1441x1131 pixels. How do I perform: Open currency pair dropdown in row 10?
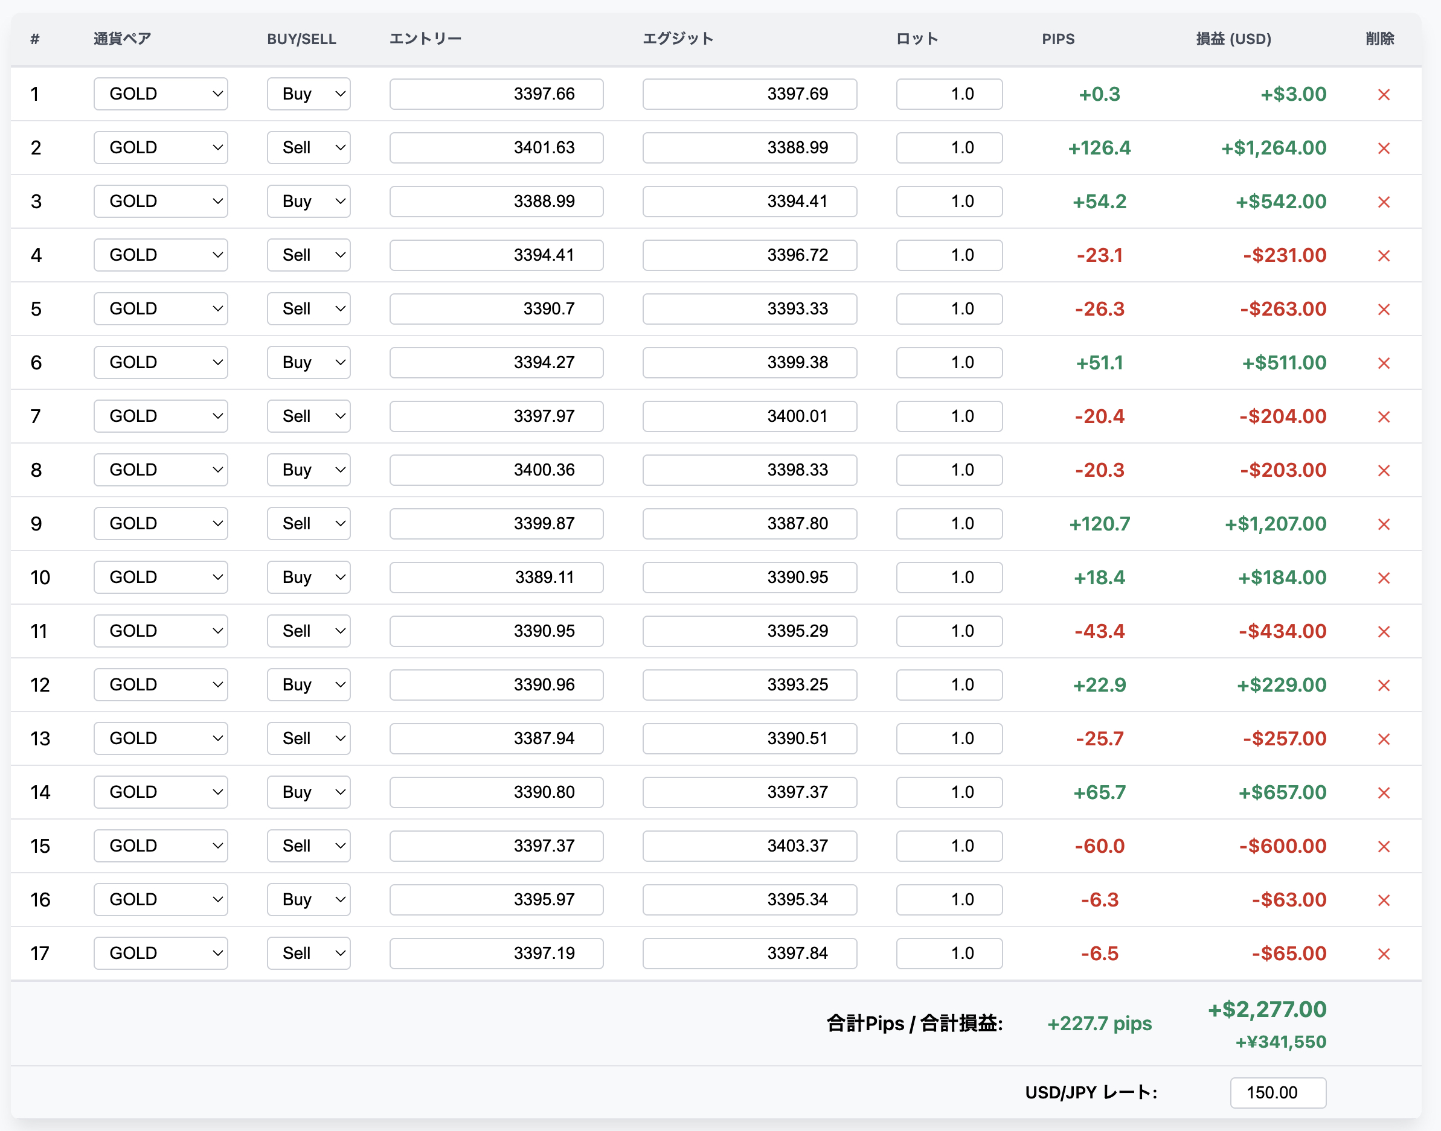(x=161, y=578)
